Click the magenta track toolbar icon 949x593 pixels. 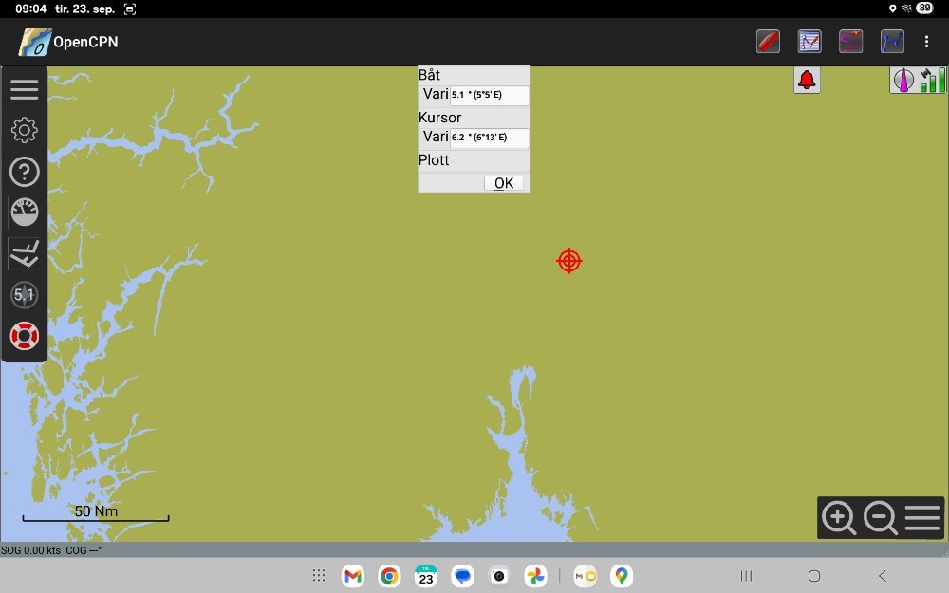[x=850, y=42]
